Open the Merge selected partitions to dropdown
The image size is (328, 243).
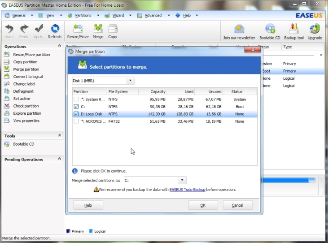coord(182,180)
